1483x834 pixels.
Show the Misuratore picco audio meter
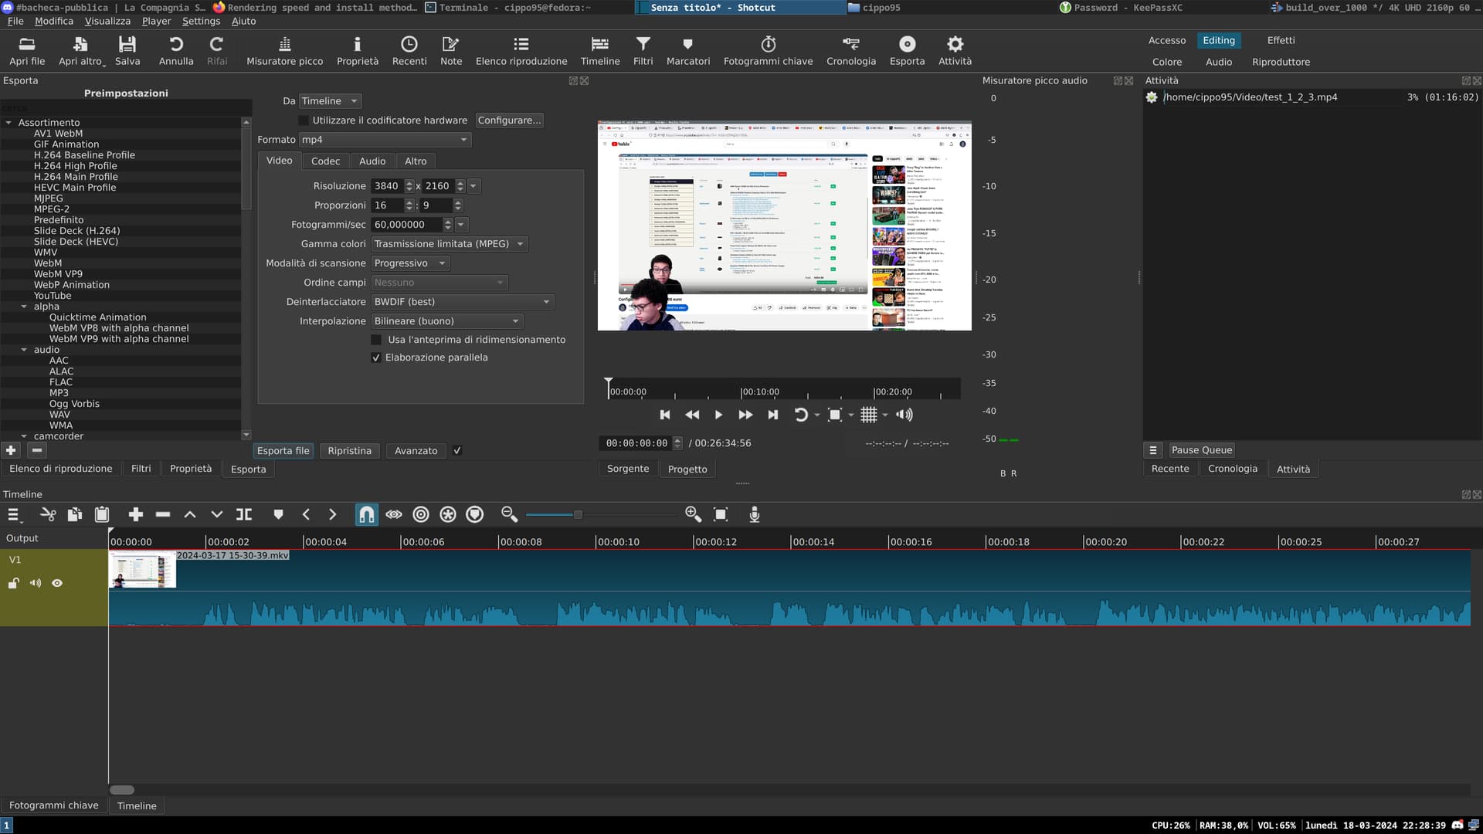pos(283,50)
